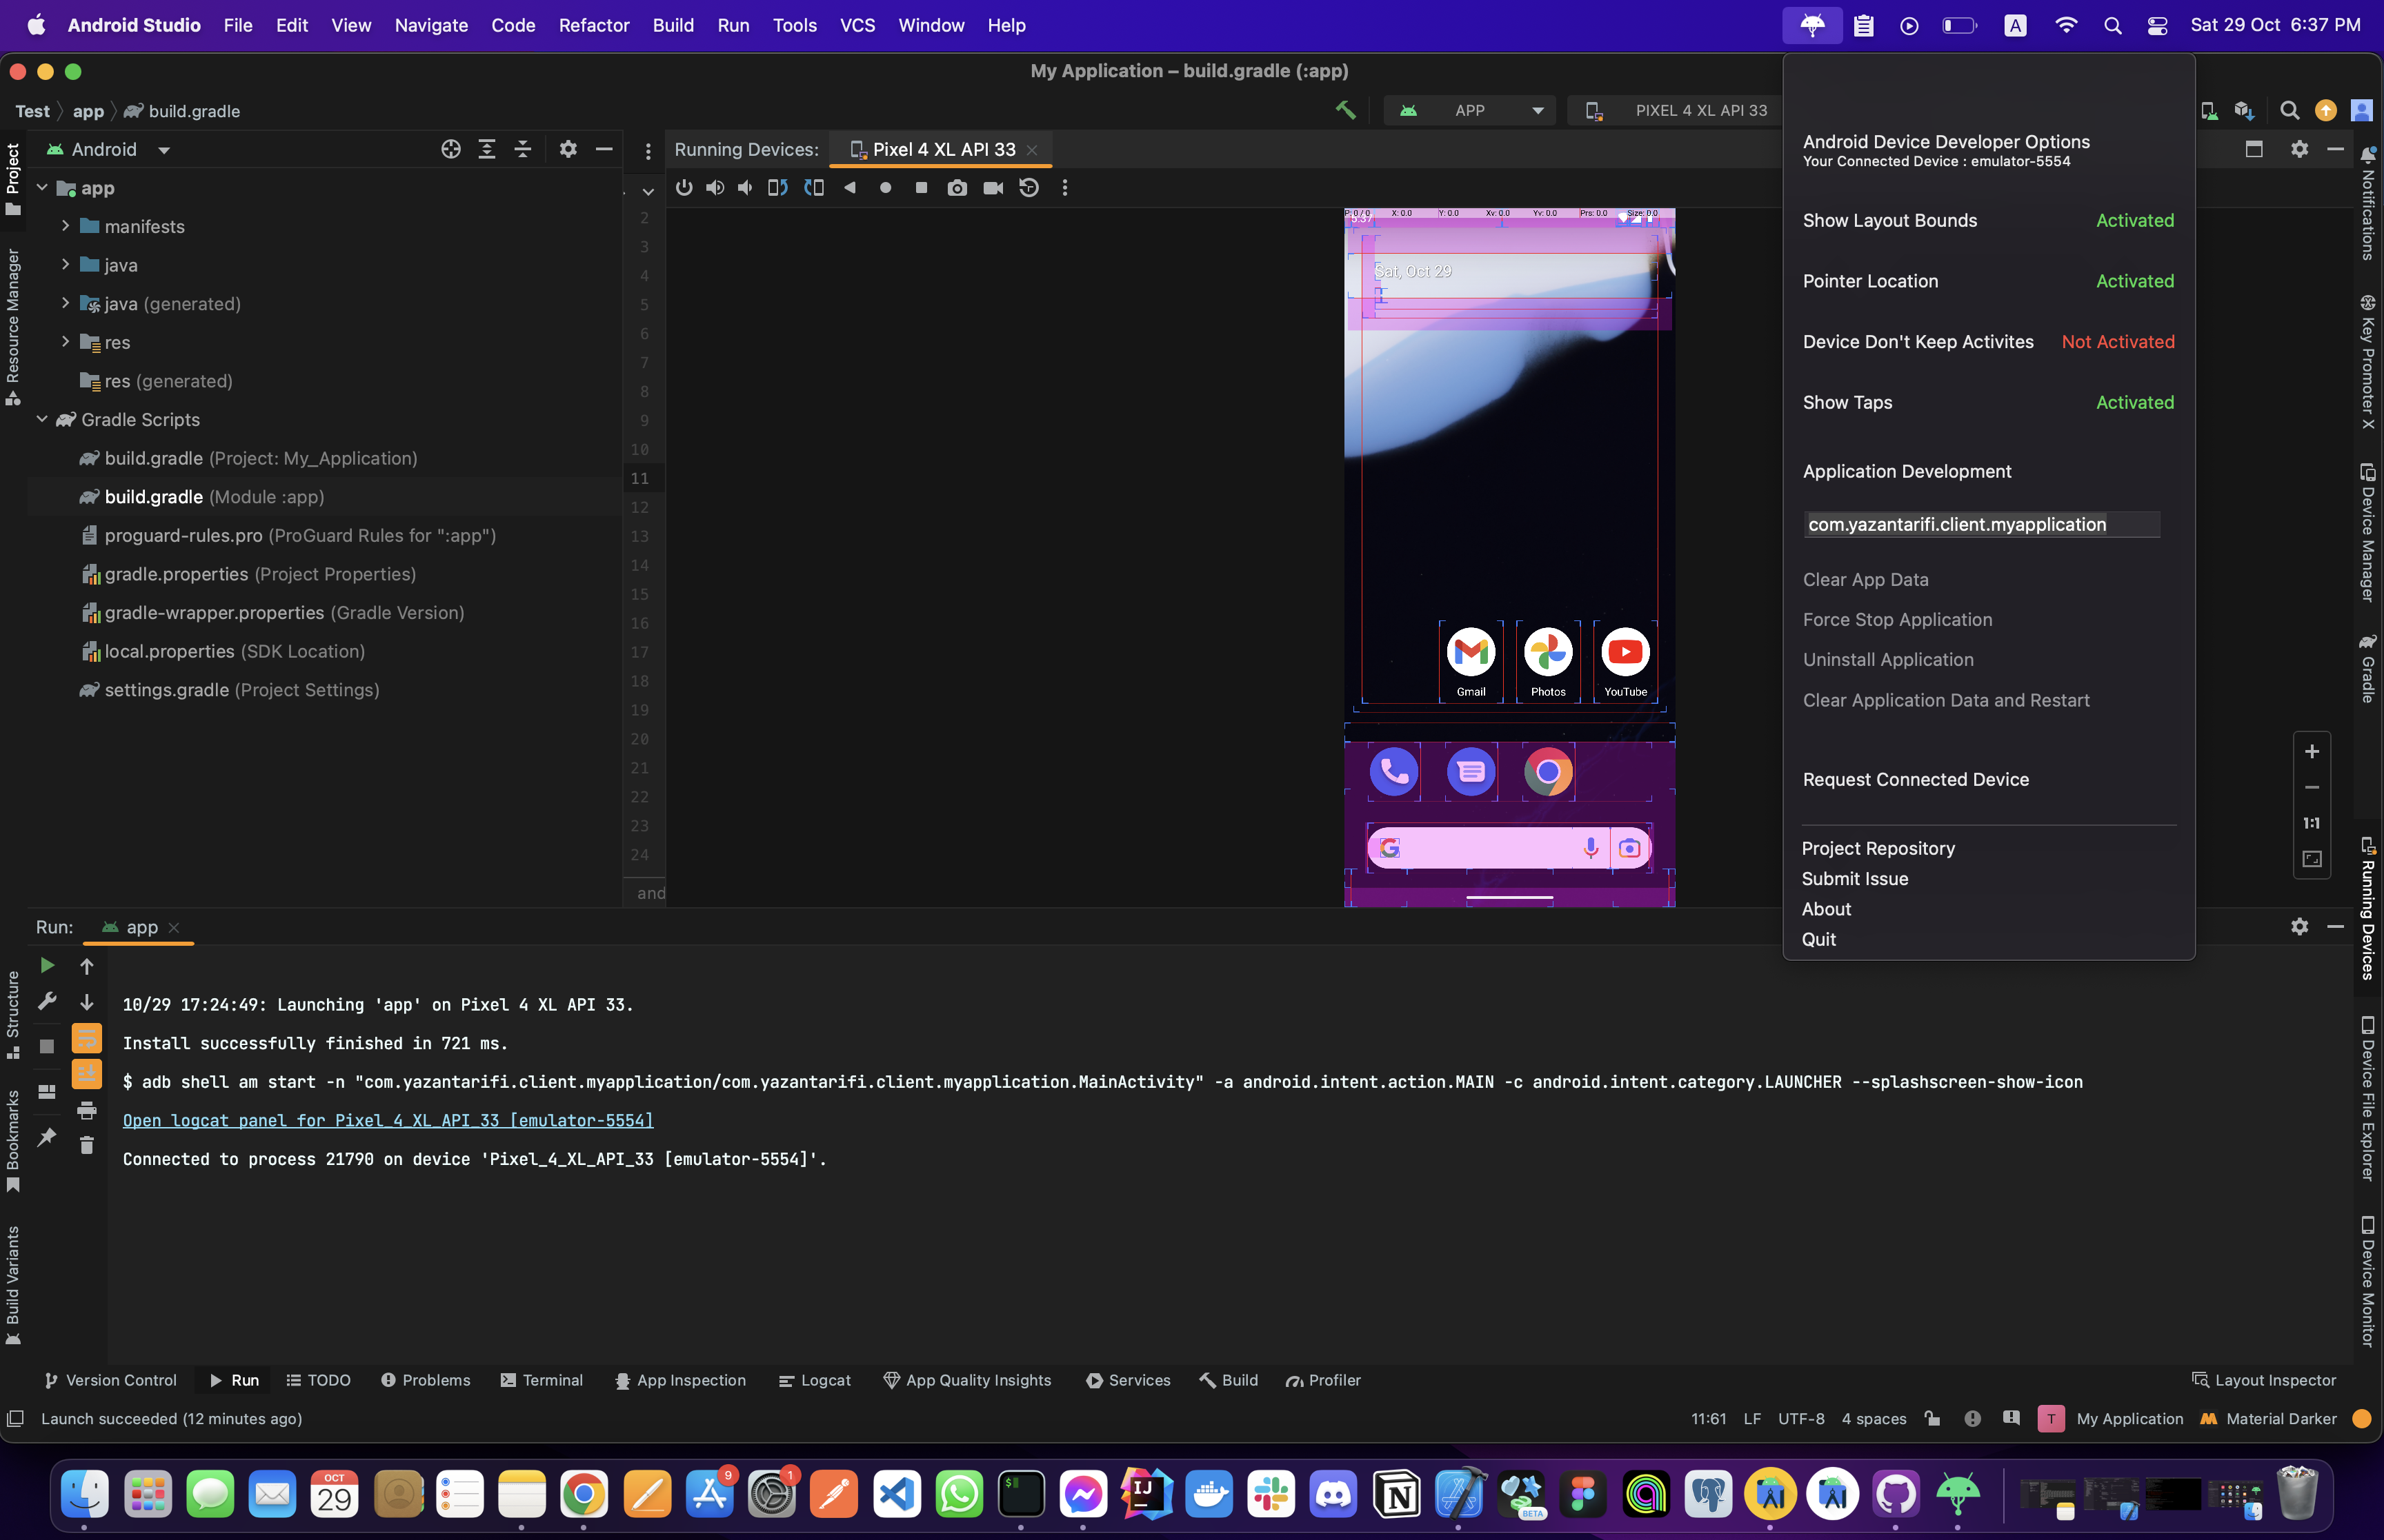
Task: Click the Logcat panel icon in bottom bar
Action: click(x=811, y=1379)
